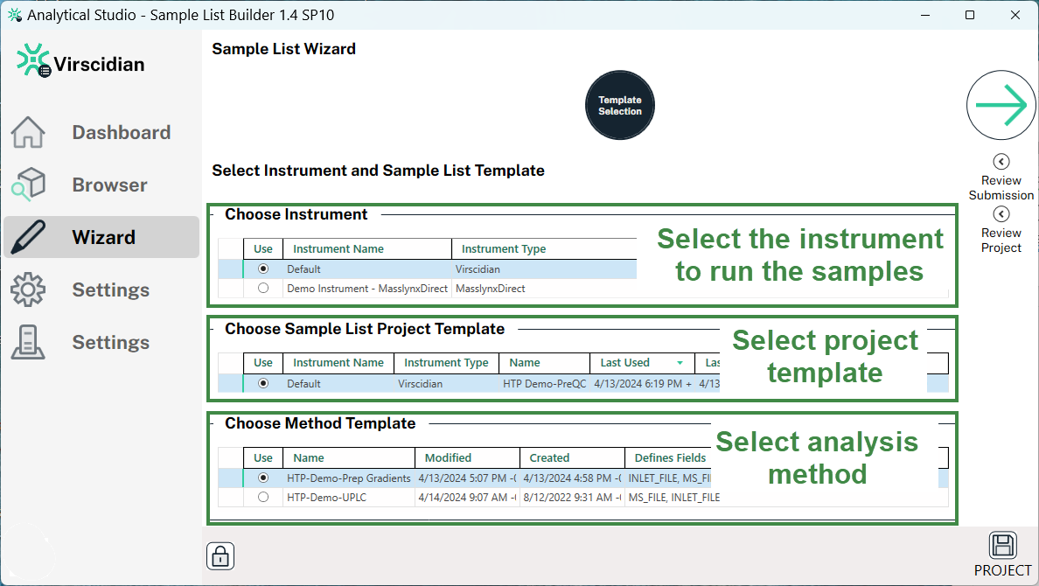Image resolution: width=1039 pixels, height=586 pixels.
Task: Open the Dashboard home icon
Action: click(x=28, y=132)
